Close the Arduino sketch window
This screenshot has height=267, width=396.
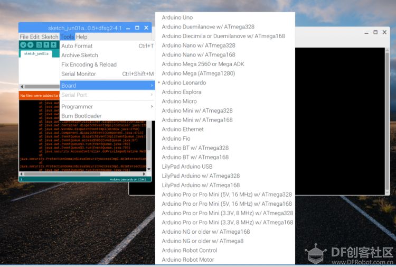146,28
